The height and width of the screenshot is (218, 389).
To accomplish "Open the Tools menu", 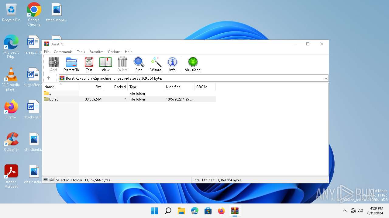I will (81, 52).
